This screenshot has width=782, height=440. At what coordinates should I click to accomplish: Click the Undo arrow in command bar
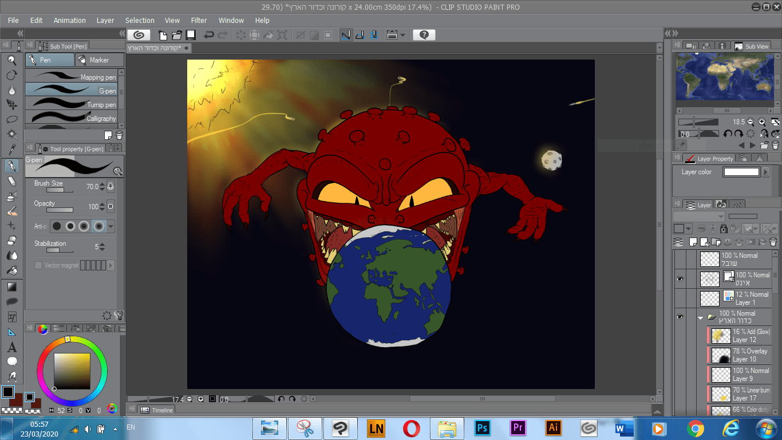(x=209, y=35)
